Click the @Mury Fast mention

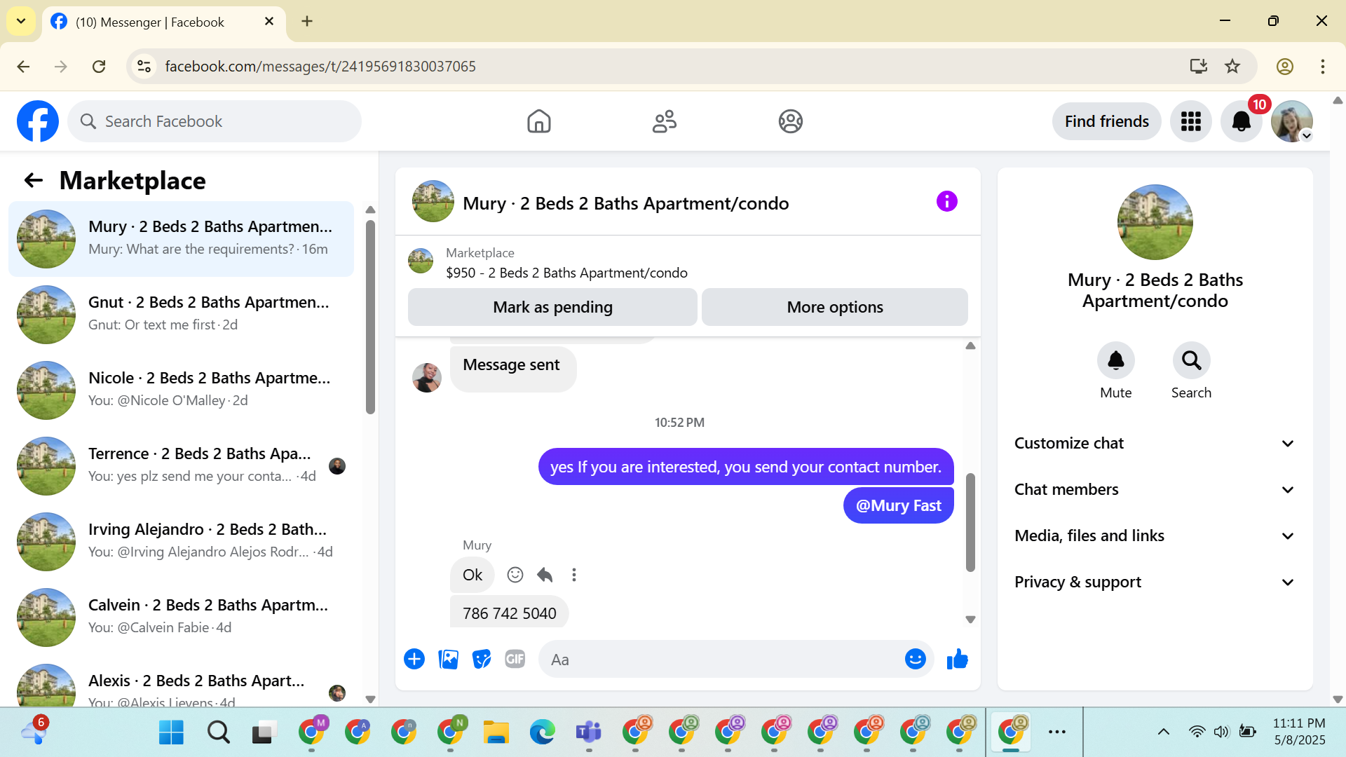click(899, 505)
